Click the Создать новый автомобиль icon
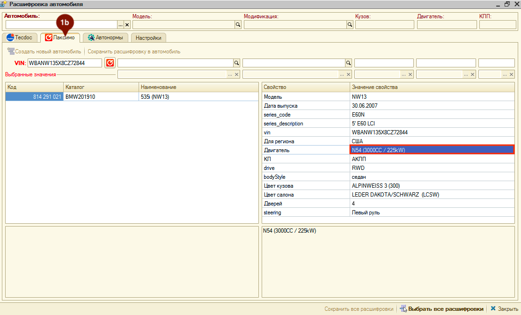 pos(11,51)
